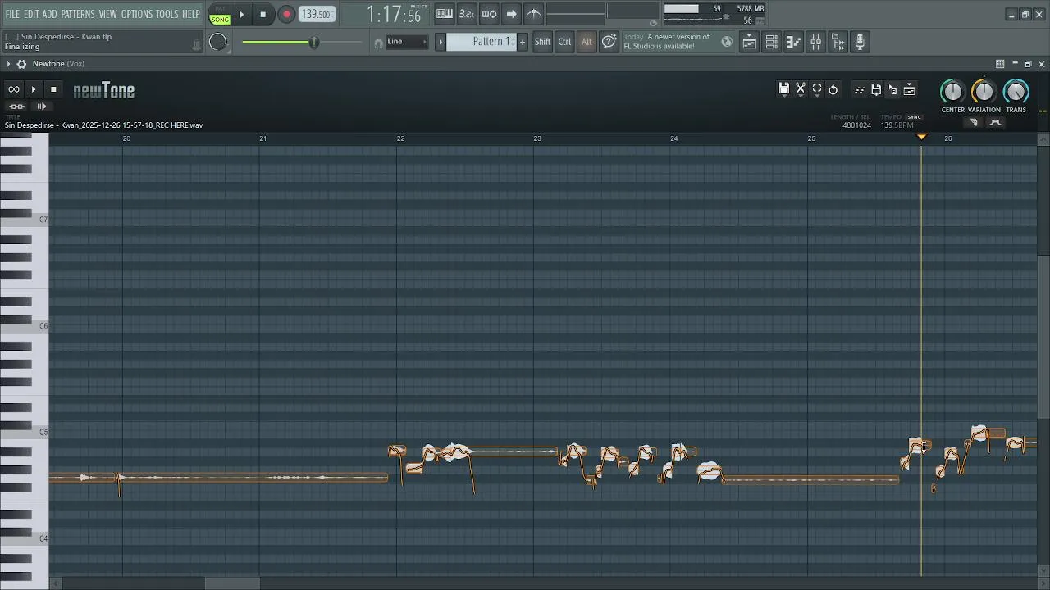Open Newtone selection dropdown icon
This screenshot has width=1050, height=590.
pos(817,89)
